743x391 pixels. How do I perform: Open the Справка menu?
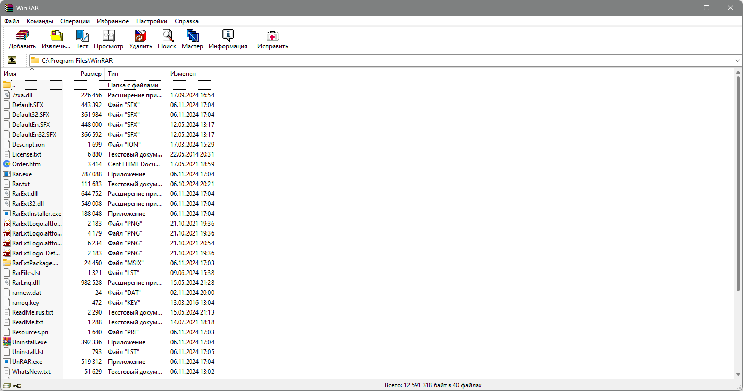click(x=187, y=21)
